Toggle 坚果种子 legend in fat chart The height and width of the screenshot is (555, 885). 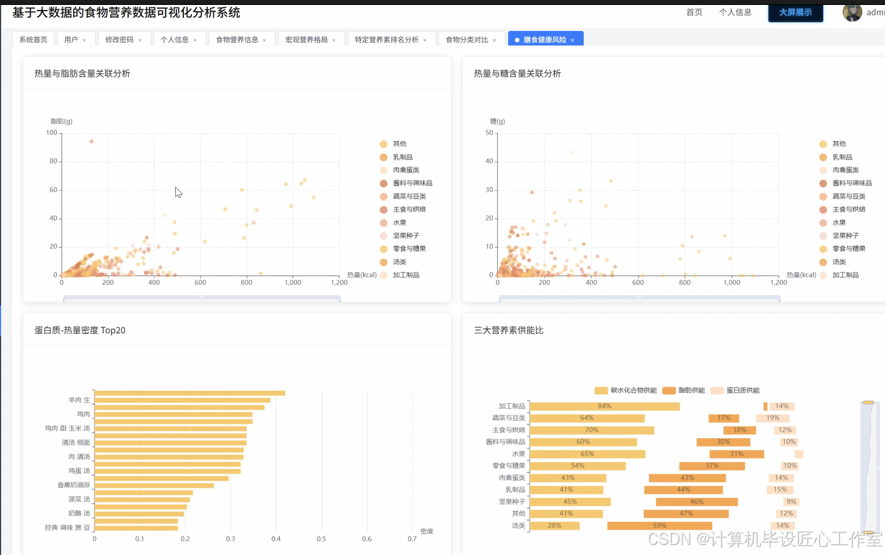pos(399,236)
